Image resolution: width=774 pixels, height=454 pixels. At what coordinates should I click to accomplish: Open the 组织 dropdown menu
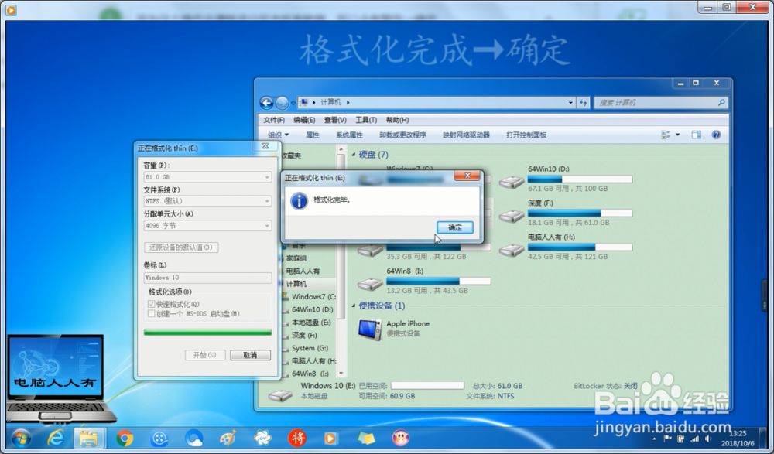(279, 134)
